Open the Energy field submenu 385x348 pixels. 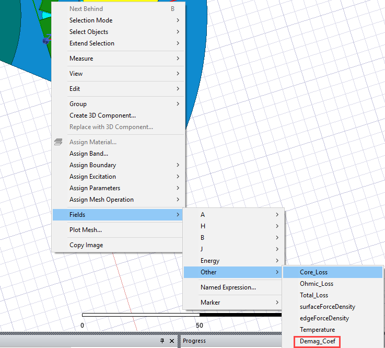click(x=233, y=261)
